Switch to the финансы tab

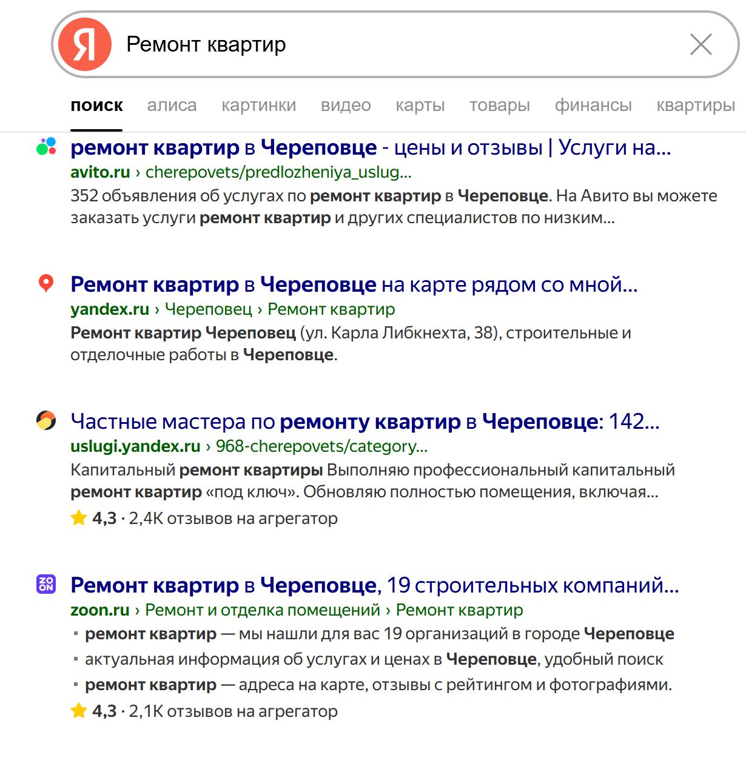(593, 106)
